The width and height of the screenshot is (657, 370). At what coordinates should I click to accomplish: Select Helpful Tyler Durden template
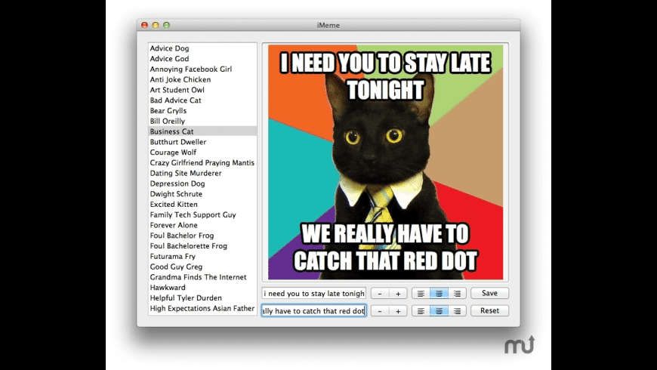tap(202, 298)
